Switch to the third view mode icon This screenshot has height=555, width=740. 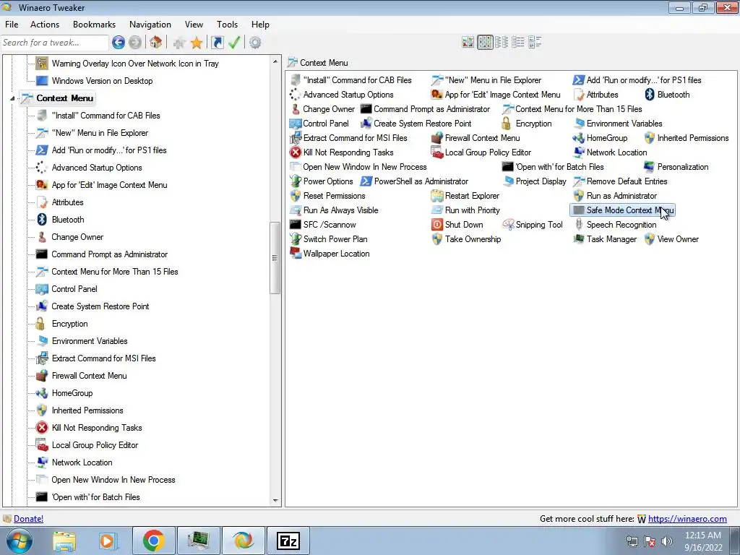pos(502,43)
